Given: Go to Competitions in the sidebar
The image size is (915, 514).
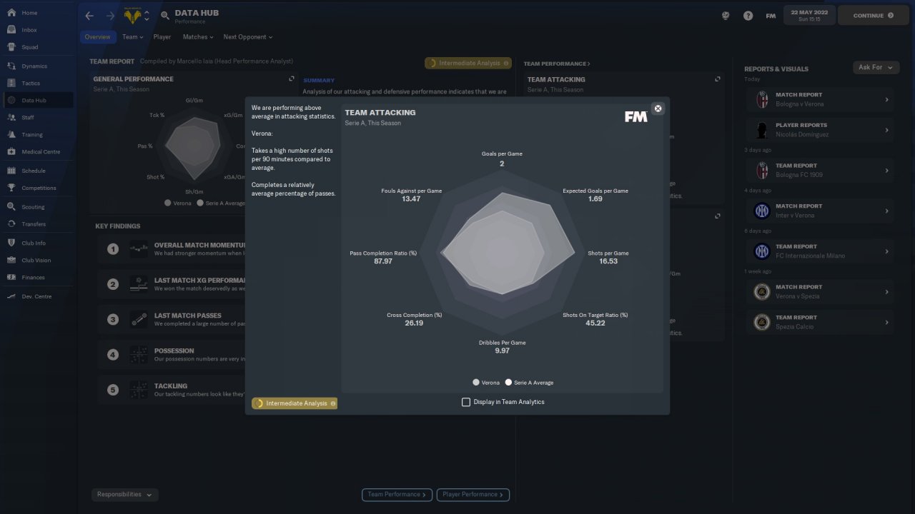Looking at the screenshot, I should coord(37,188).
